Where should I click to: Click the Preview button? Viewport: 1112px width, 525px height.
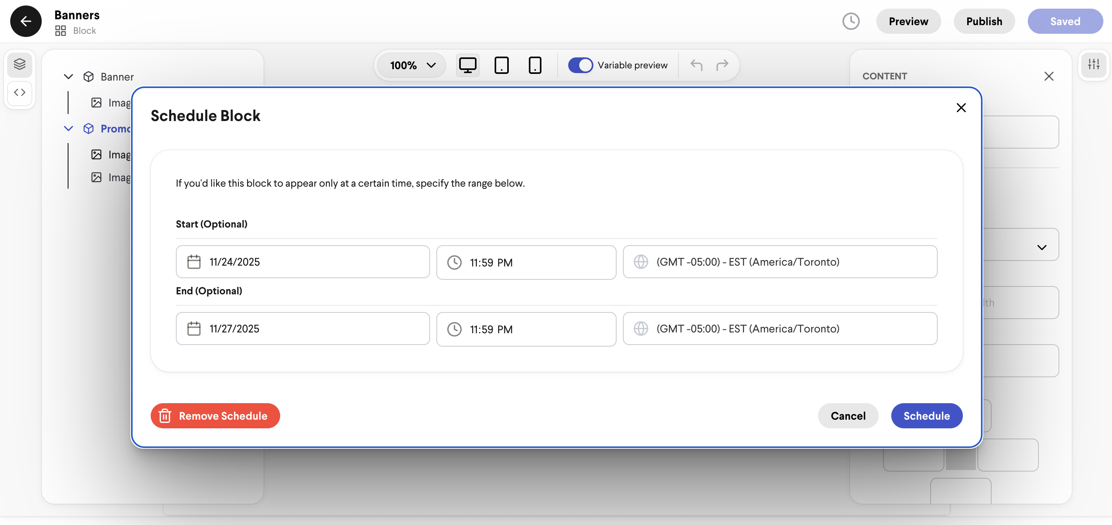[908, 21]
